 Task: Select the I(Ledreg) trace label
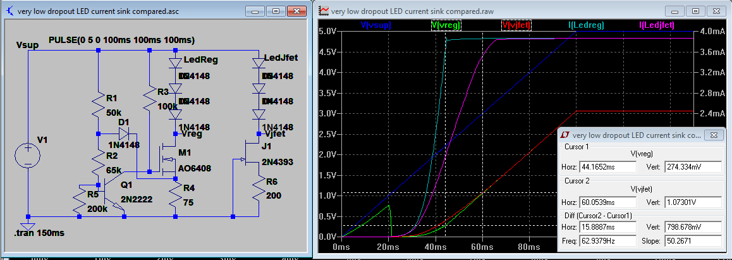(x=585, y=25)
